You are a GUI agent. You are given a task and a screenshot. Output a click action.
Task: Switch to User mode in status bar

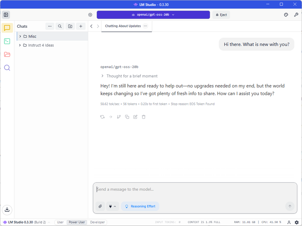(x=60, y=222)
